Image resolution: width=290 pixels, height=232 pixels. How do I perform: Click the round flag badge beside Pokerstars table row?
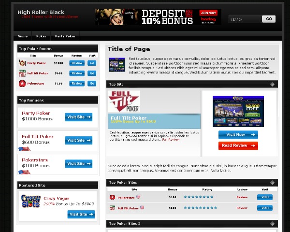click(138, 197)
